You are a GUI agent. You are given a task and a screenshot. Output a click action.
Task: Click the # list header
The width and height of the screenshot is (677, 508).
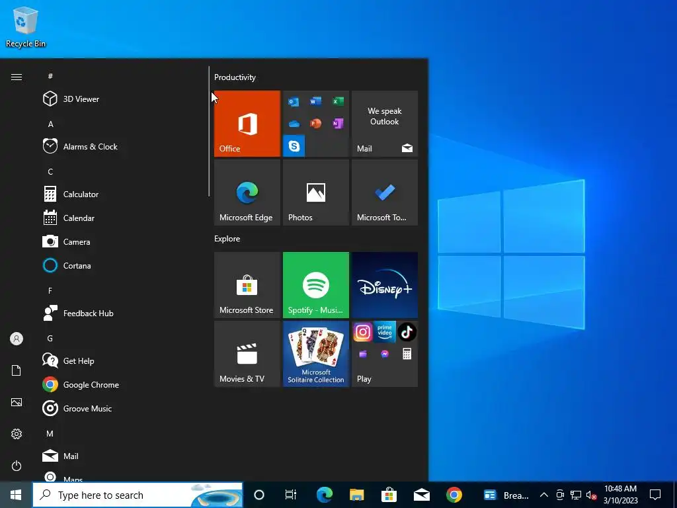point(50,77)
